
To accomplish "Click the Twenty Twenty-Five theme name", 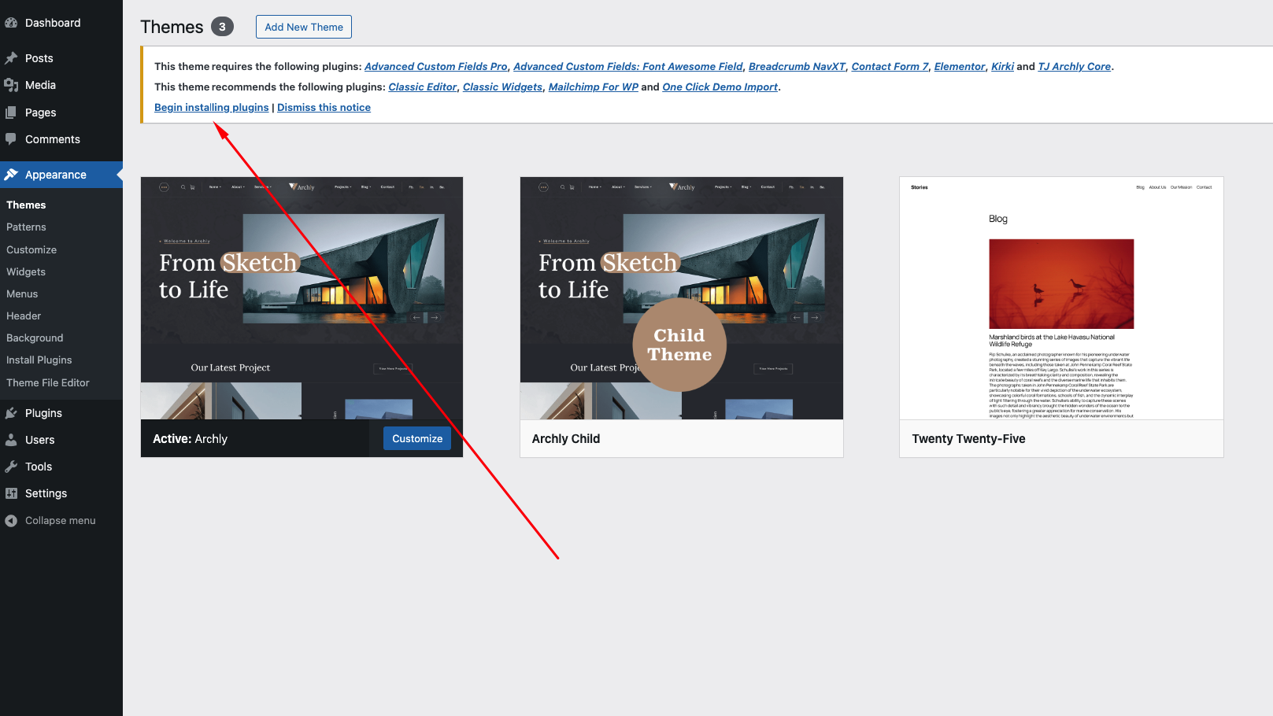I will tap(968, 438).
